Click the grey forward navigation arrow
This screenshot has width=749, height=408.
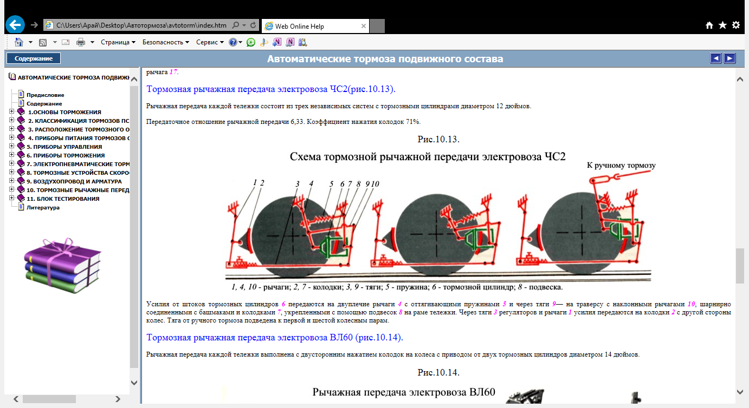34,25
